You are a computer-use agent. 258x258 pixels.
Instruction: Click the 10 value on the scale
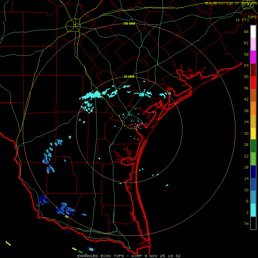[x=246, y=190]
